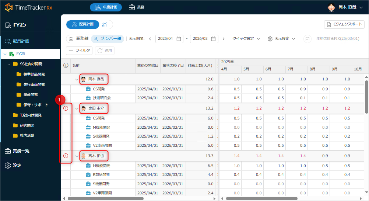Collapse the 岡本 直哉 member row
This screenshot has width=369, height=201.
77,79
